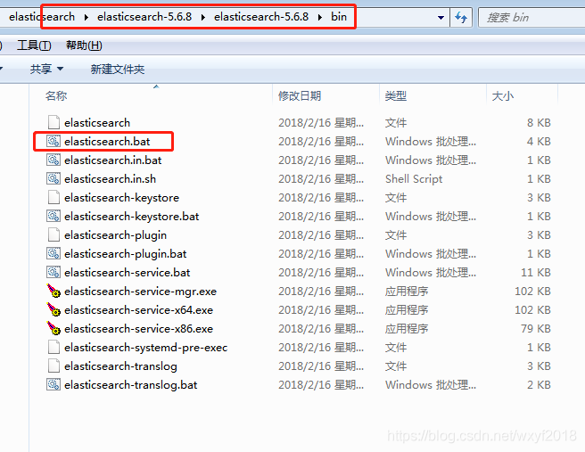Click in the 搜索 bin search field

click(x=532, y=18)
